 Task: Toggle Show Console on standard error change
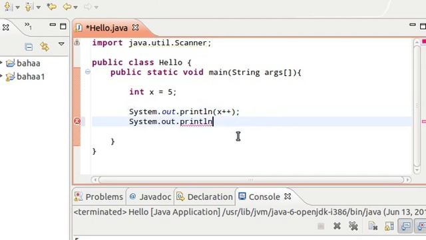coord(421,226)
